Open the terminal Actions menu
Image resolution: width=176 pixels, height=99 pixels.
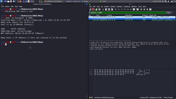pyautogui.click(x=7, y=7)
